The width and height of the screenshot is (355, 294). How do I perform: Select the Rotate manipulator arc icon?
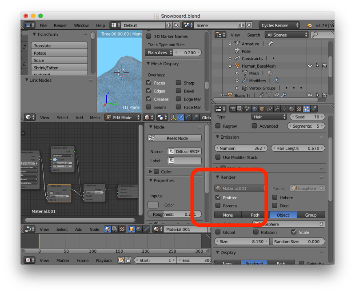pos(188,117)
